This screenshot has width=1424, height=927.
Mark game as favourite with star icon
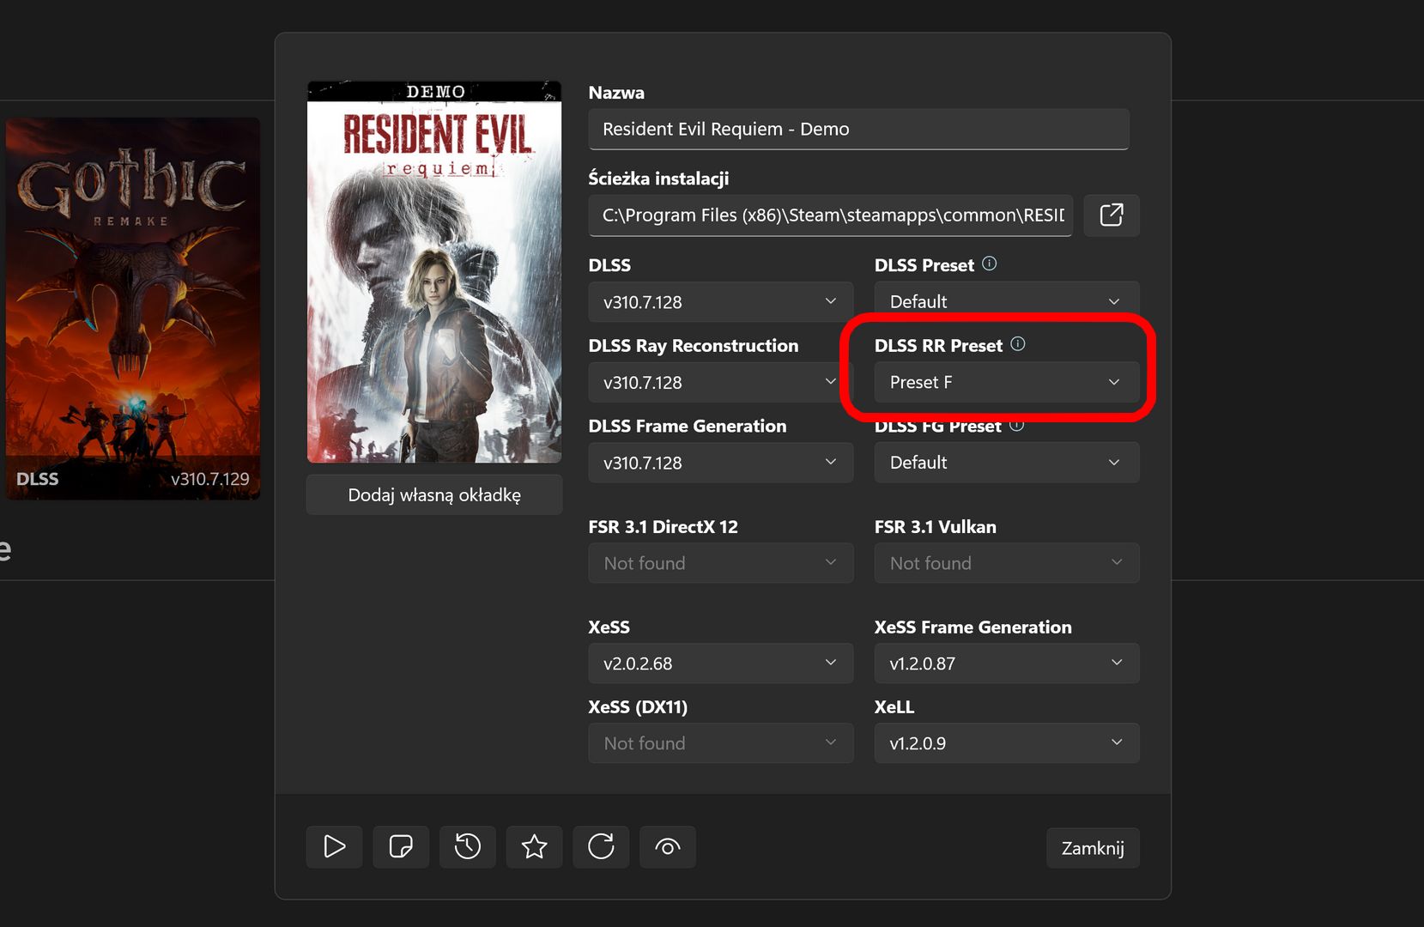(x=534, y=847)
